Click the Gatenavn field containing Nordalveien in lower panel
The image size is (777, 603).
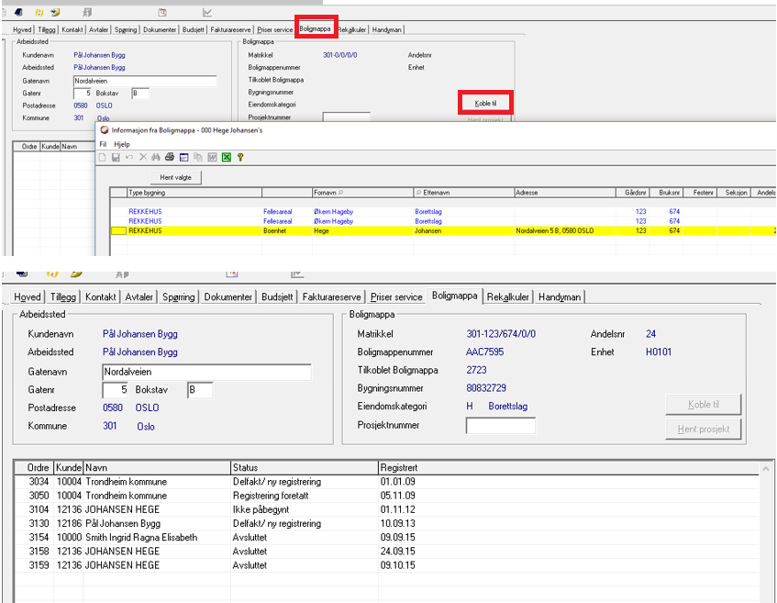(x=206, y=372)
